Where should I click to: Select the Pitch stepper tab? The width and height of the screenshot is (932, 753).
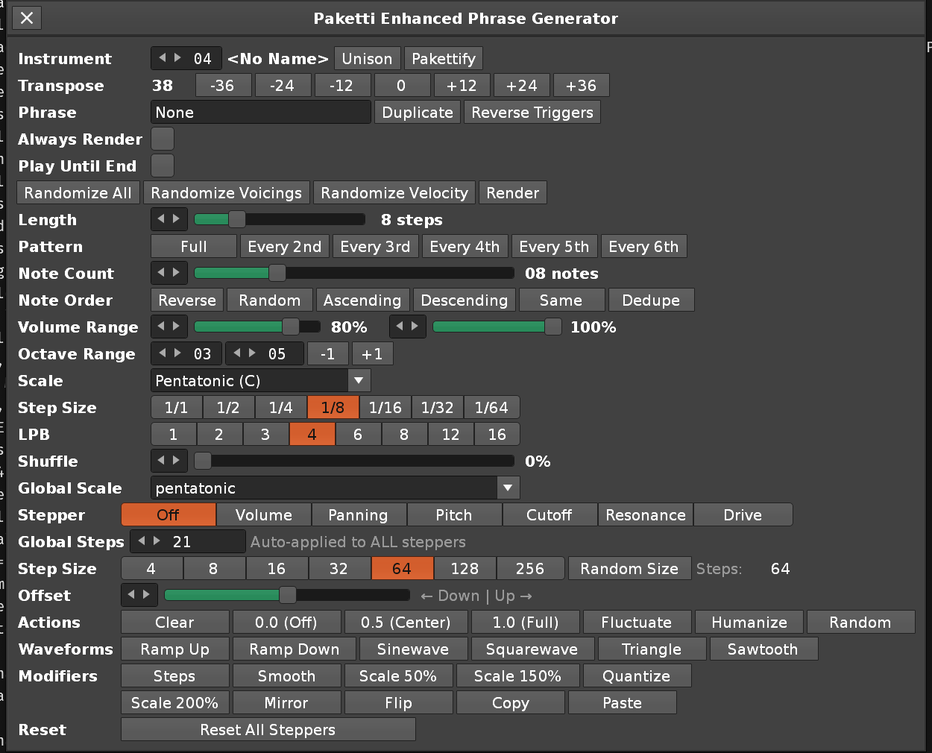454,515
